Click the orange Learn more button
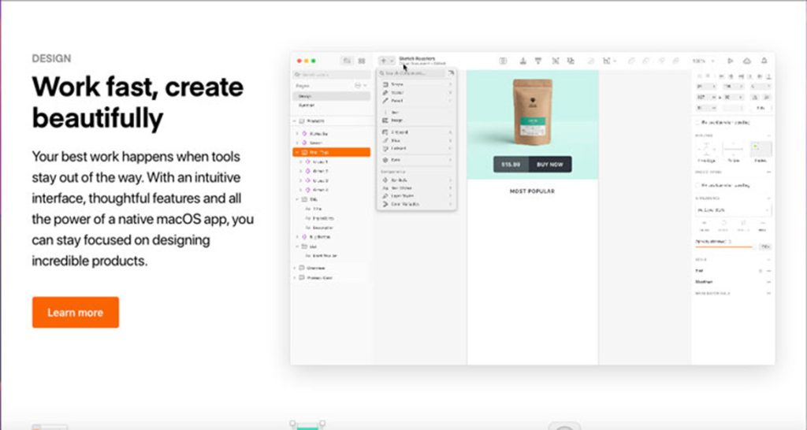Screen dimensions: 807x430 click(75, 312)
